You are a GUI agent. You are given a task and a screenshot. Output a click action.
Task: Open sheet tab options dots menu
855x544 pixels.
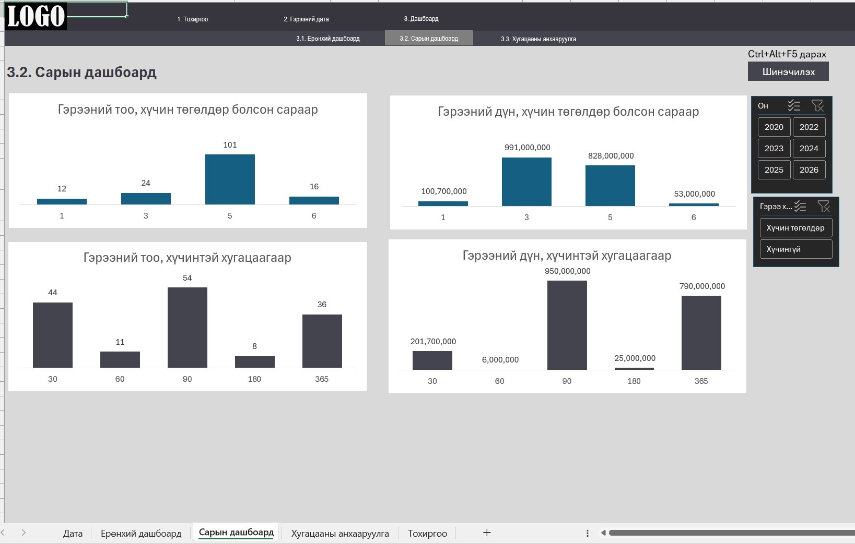(588, 533)
